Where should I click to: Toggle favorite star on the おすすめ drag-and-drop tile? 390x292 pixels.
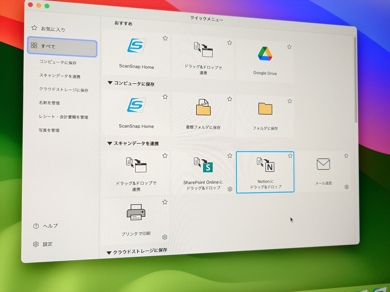pos(229,43)
